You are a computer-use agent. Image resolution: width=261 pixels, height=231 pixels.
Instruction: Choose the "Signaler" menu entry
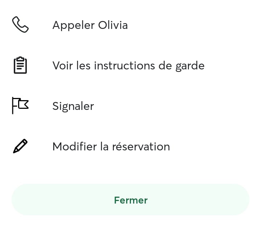pyautogui.click(x=130, y=106)
